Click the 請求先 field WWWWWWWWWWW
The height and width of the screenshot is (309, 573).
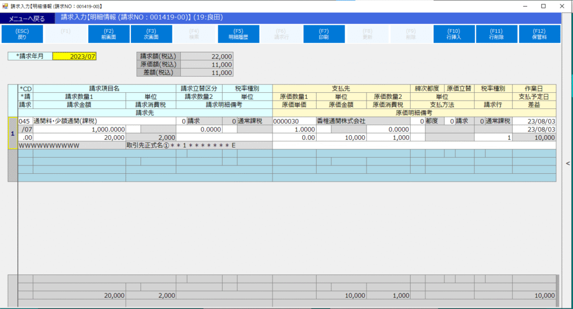click(x=72, y=145)
